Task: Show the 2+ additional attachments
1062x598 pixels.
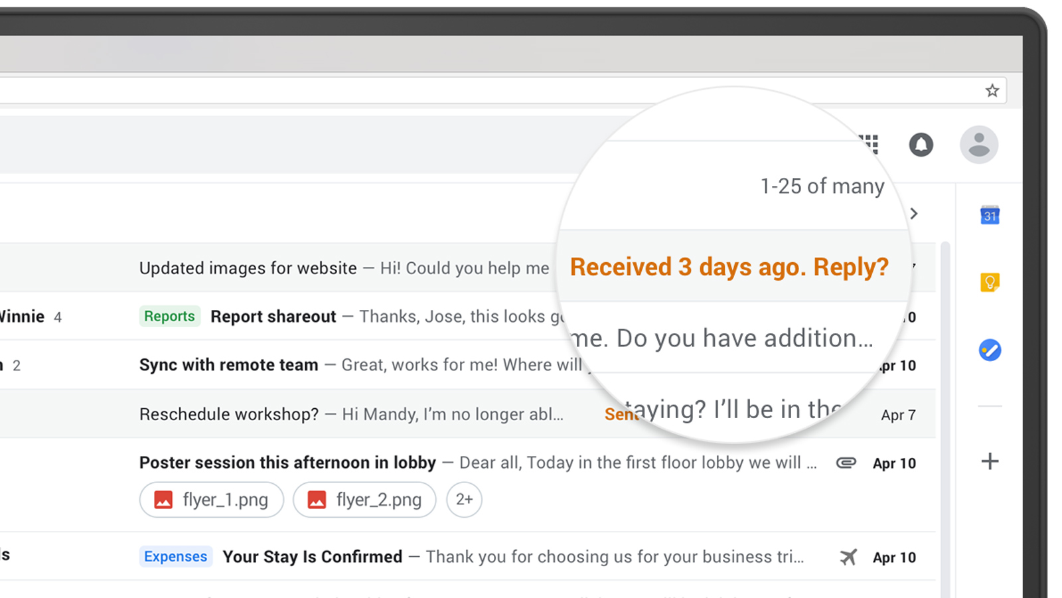Action: point(465,500)
